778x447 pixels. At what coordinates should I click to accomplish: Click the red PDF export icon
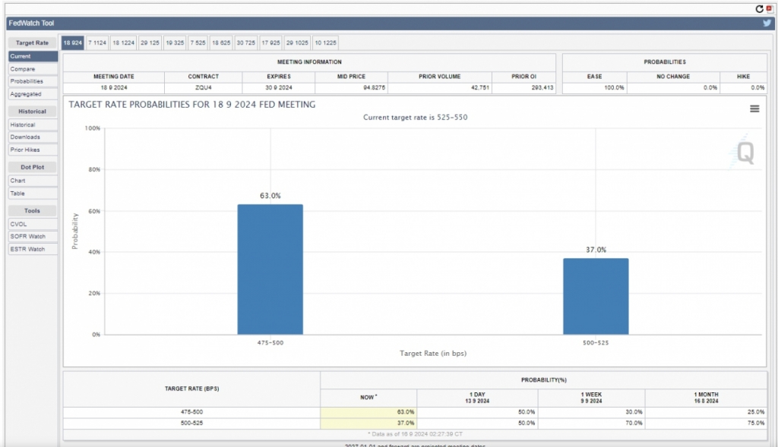[x=769, y=9]
